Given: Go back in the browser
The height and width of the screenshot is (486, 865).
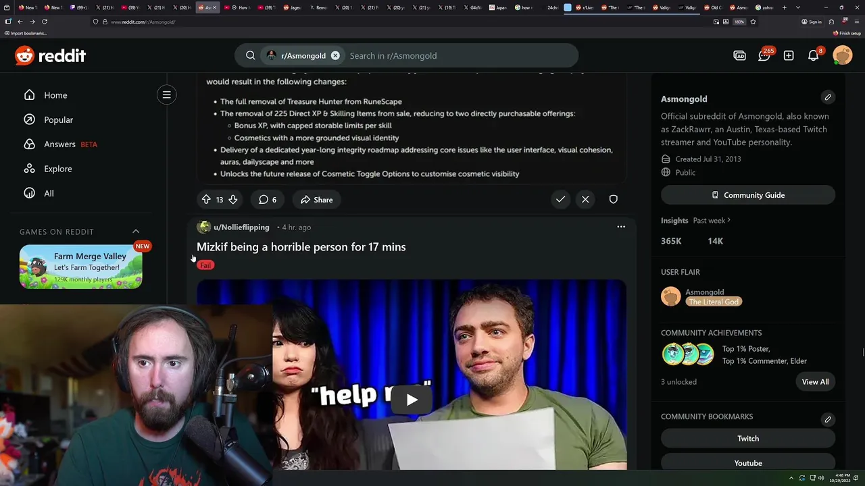Looking at the screenshot, I should click(x=20, y=22).
